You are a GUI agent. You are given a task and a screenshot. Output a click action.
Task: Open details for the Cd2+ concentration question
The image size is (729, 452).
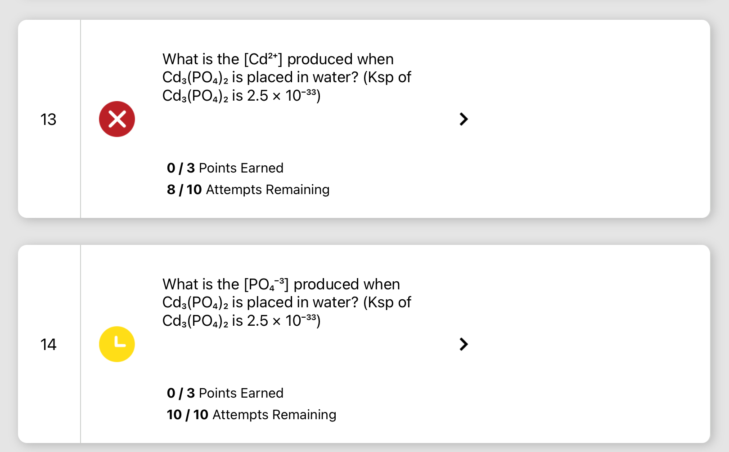464,119
